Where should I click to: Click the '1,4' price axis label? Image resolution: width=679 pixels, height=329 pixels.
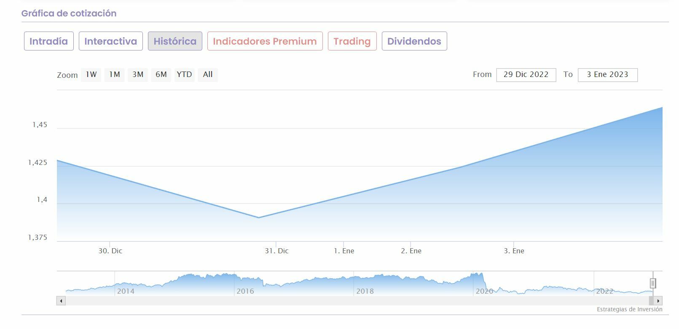(x=42, y=200)
